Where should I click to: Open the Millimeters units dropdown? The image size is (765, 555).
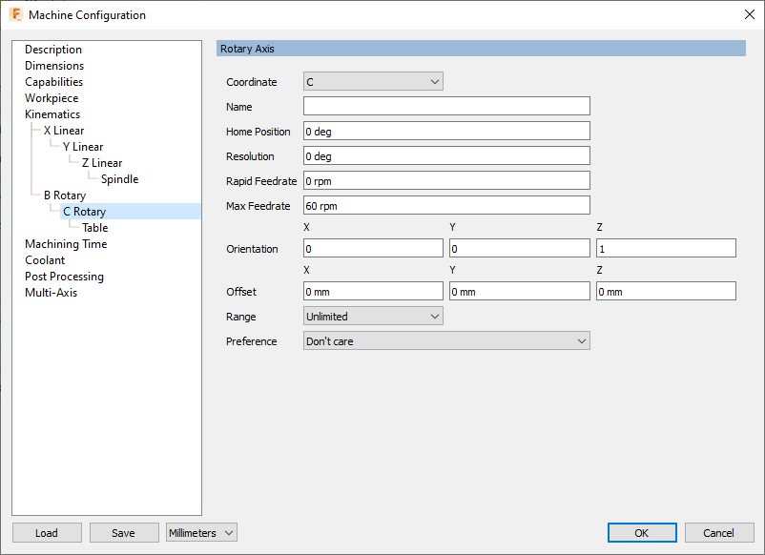coord(201,533)
